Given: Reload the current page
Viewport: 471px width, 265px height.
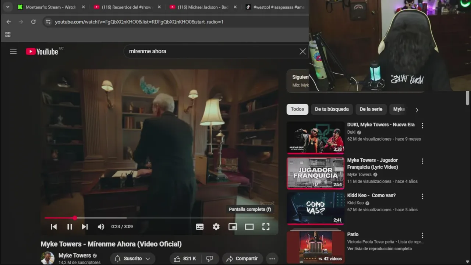Looking at the screenshot, I should click(x=33, y=22).
